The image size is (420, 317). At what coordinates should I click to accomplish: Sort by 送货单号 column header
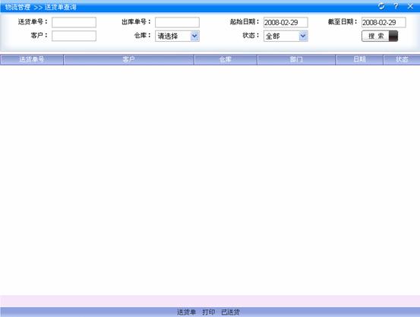coord(32,59)
